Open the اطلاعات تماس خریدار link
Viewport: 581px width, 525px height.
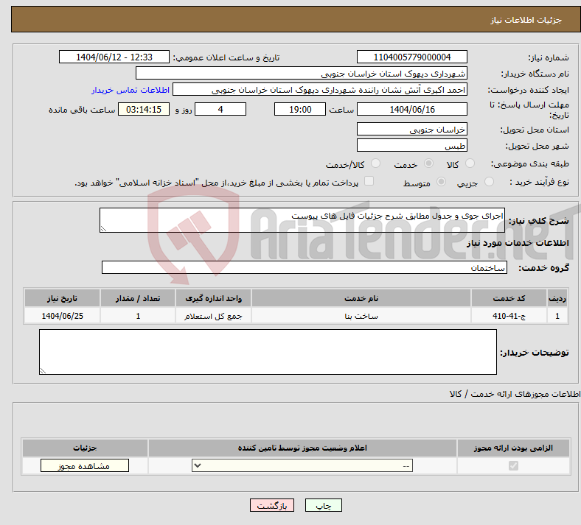131,90
